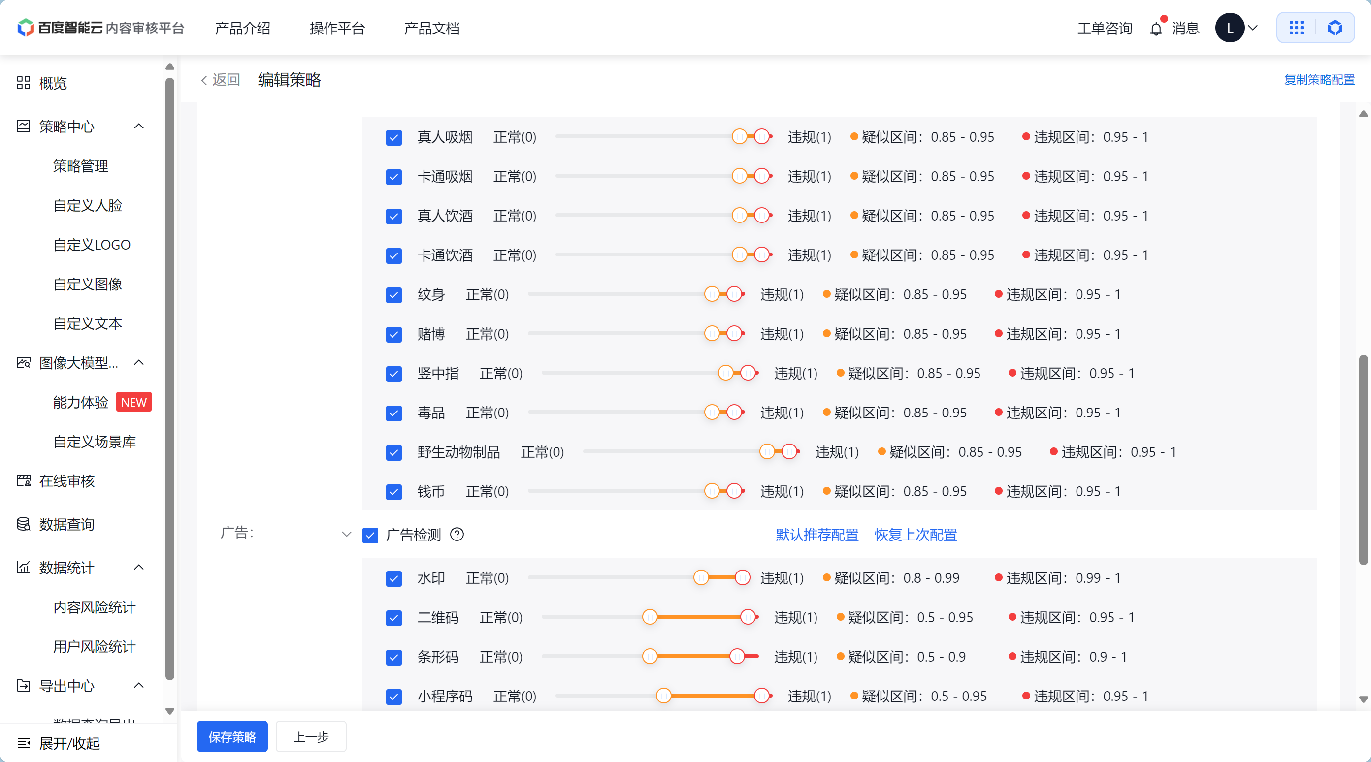Click the 概览 overview icon
Viewport: 1371px width, 762px height.
24,83
